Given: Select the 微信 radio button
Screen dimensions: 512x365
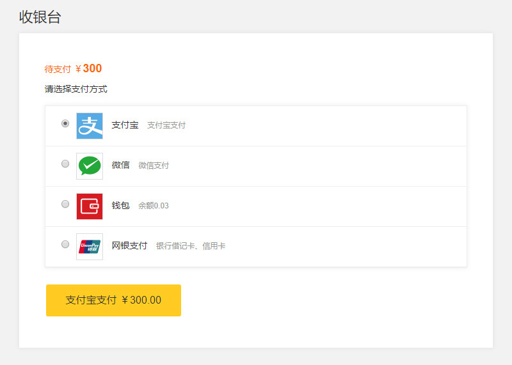Looking at the screenshot, I should pyautogui.click(x=65, y=164).
